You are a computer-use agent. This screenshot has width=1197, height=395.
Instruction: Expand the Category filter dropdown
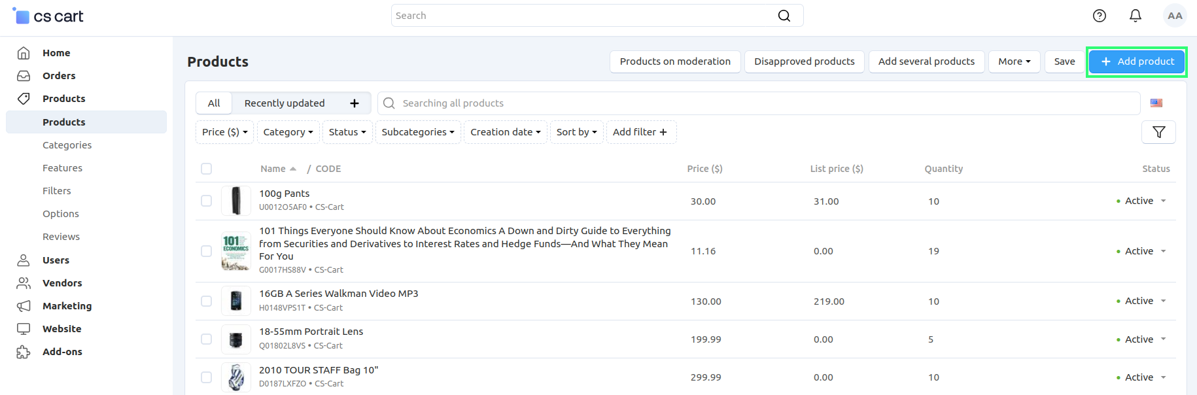288,132
